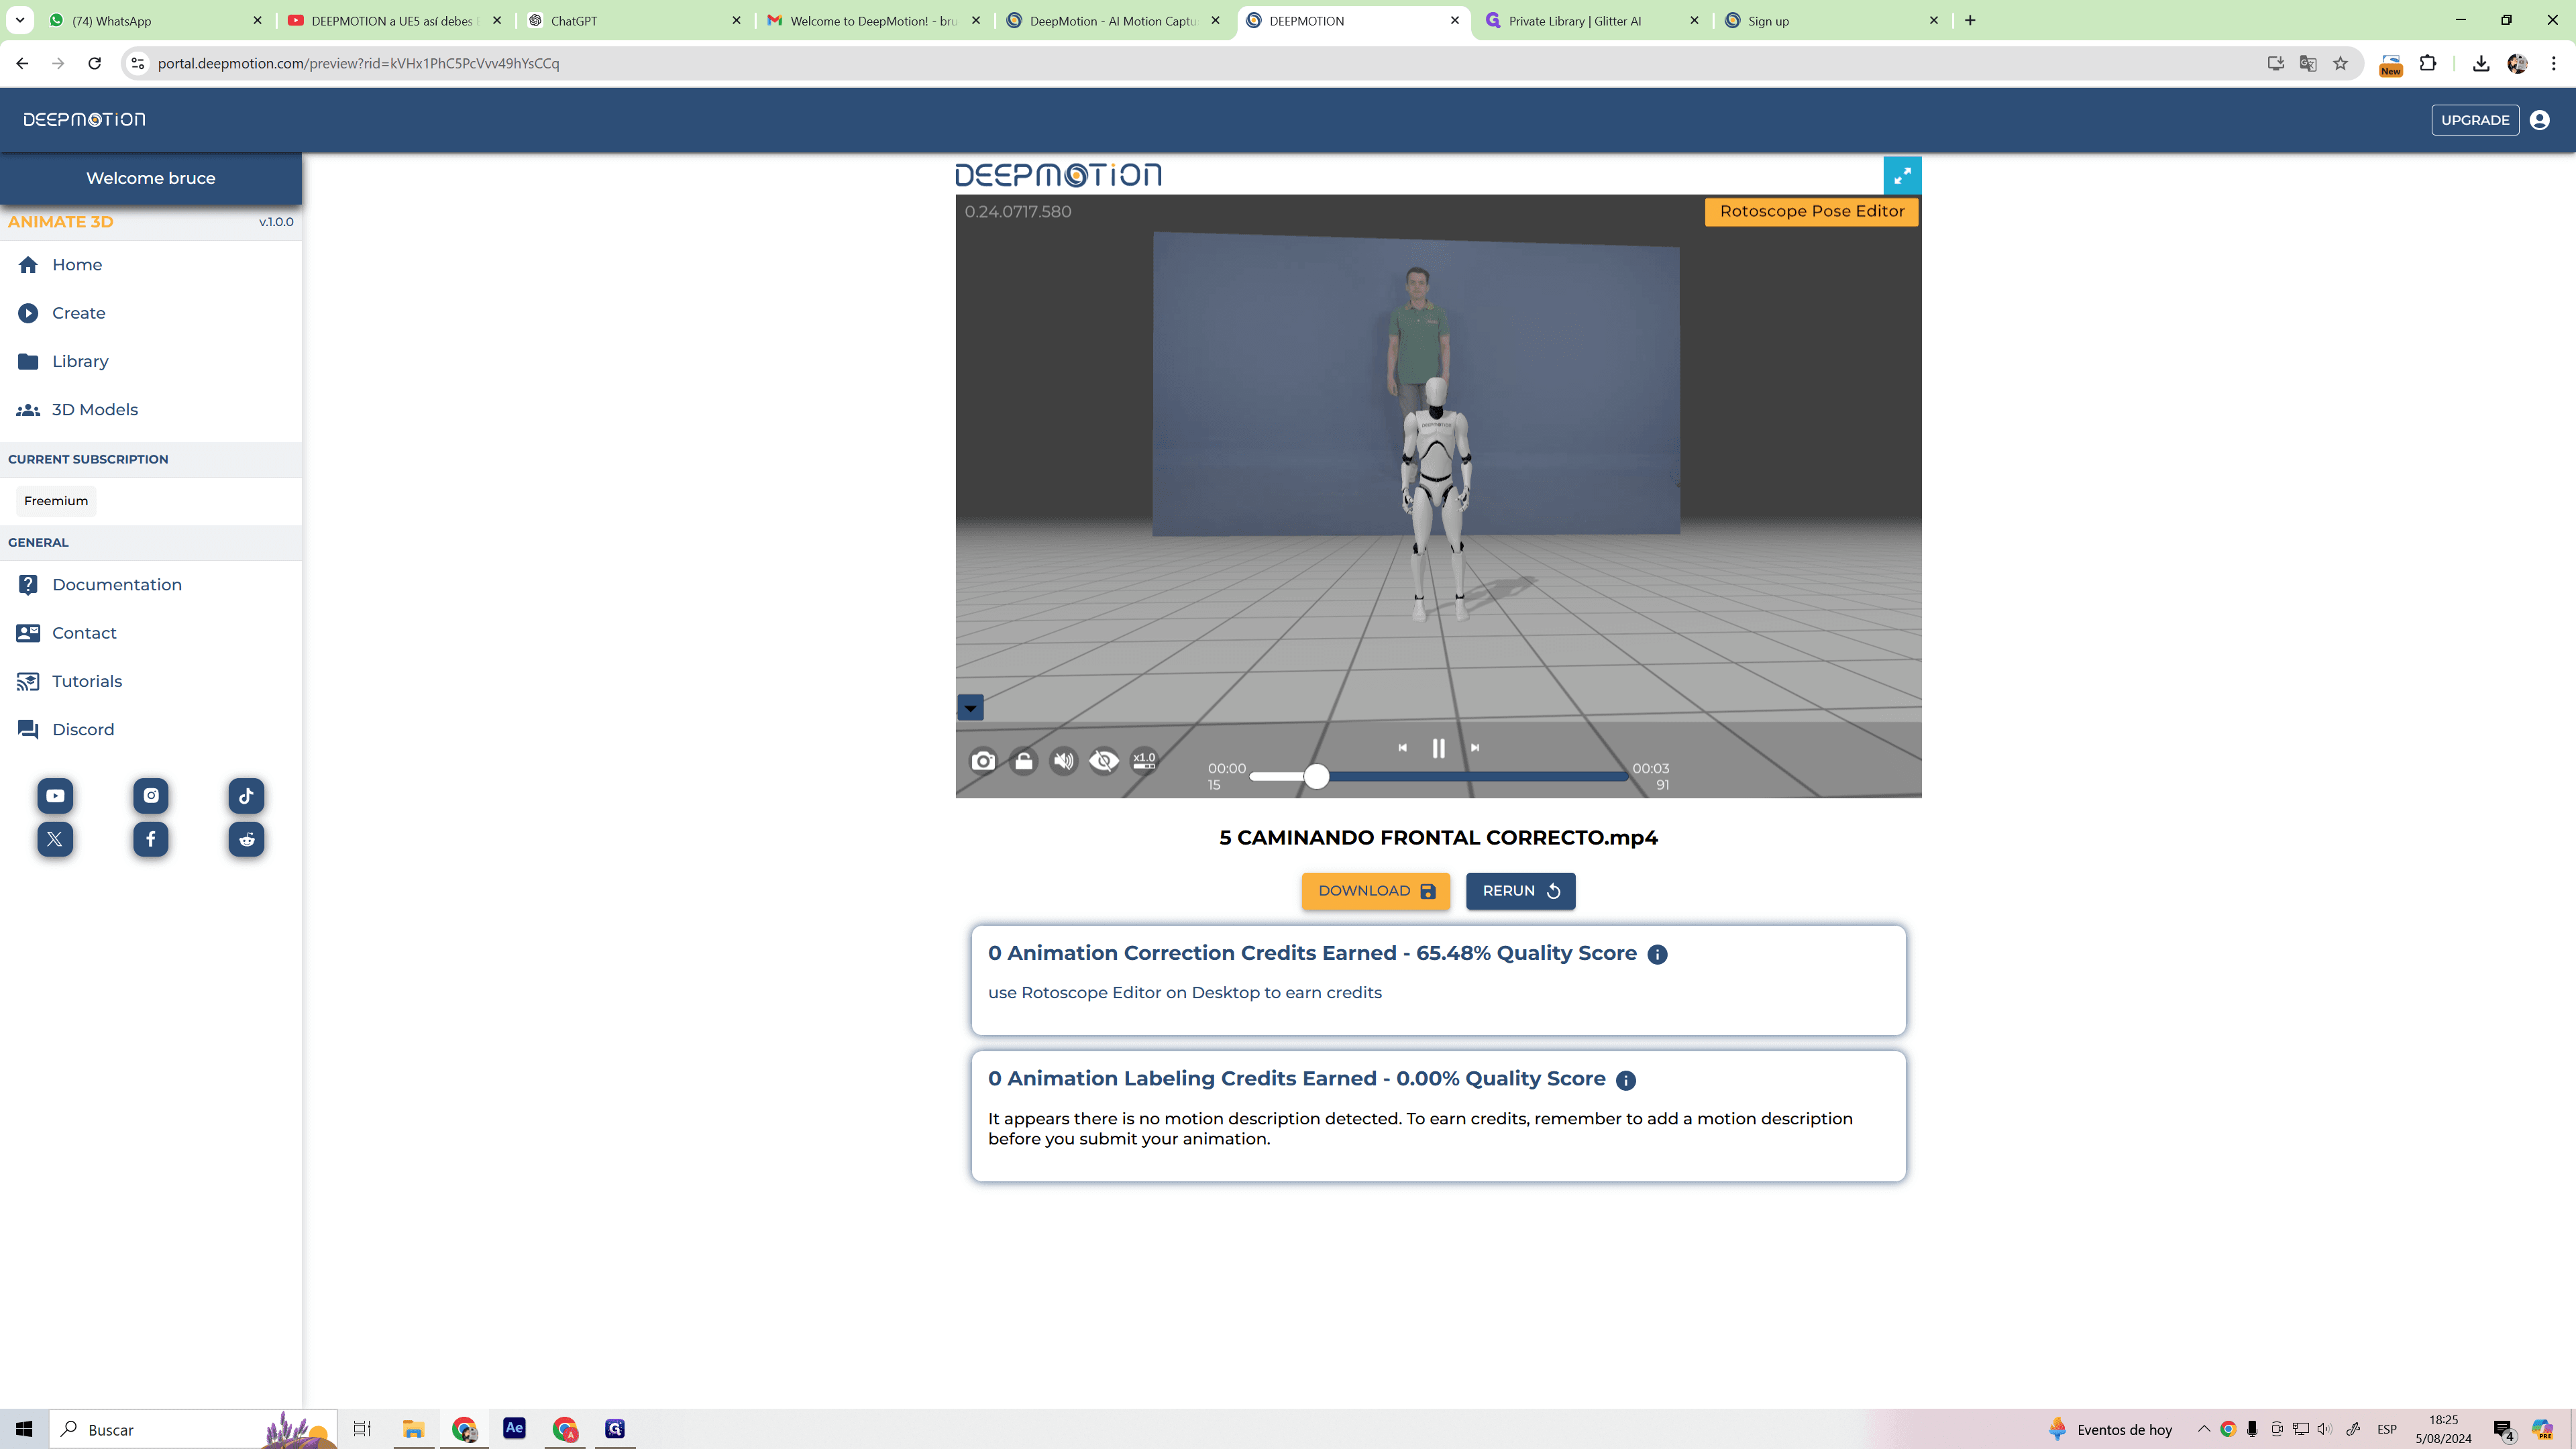
Task: Click the address bar URL
Action: tap(358, 63)
